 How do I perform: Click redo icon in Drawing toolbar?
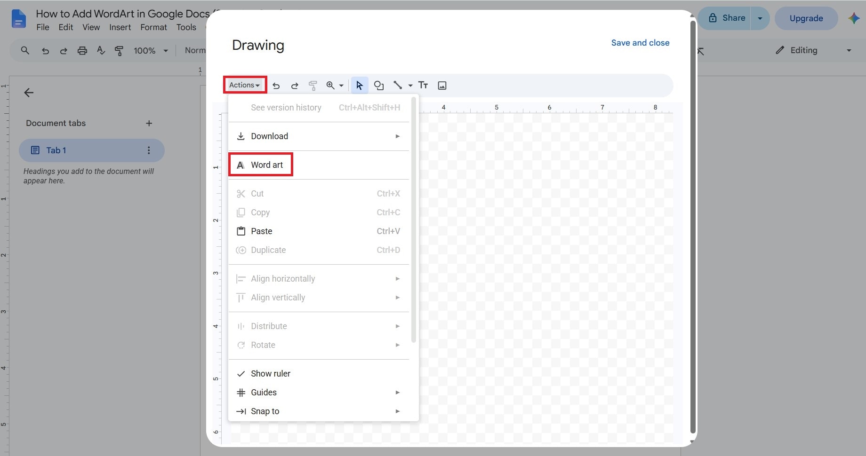coord(295,86)
